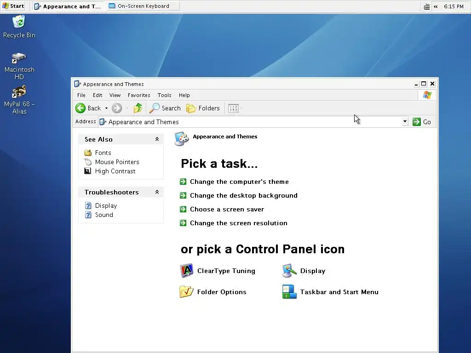Open Taskbar and Start Menu icon
Image resolution: width=471 pixels, height=353 pixels.
290,292
